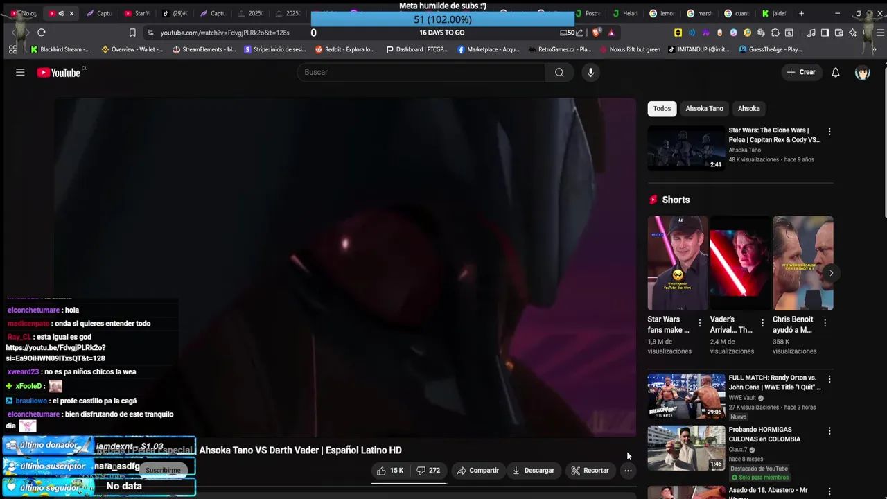Show next Shorts with arrow
The width and height of the screenshot is (887, 499).
831,273
